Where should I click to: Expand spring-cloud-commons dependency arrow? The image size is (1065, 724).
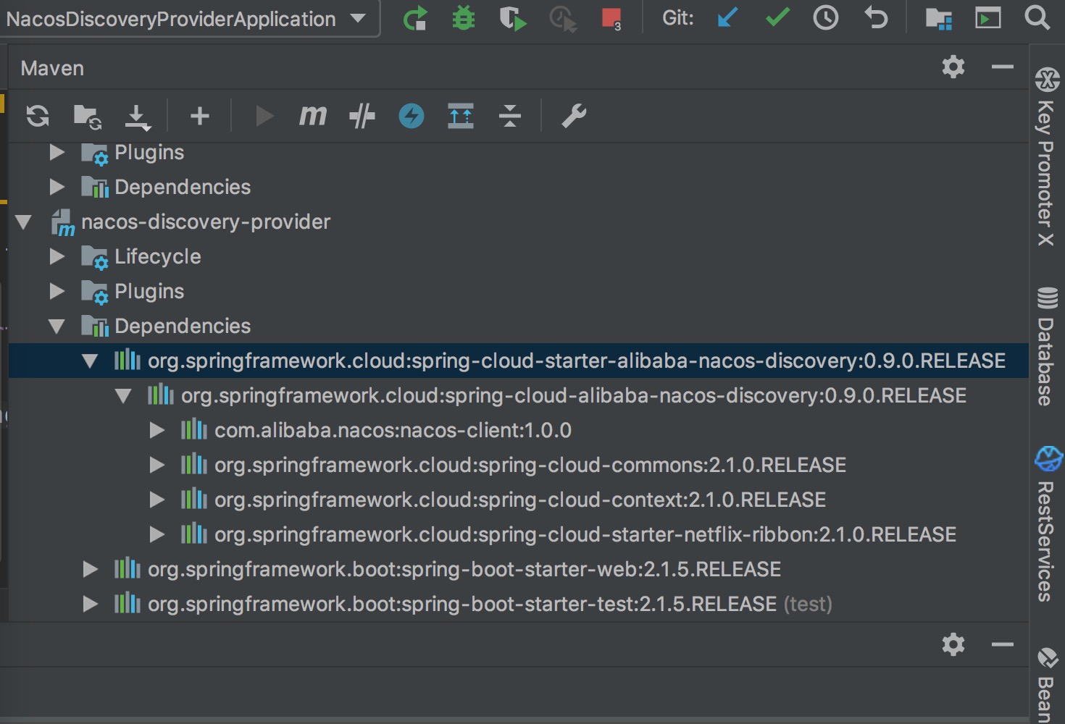point(157,465)
